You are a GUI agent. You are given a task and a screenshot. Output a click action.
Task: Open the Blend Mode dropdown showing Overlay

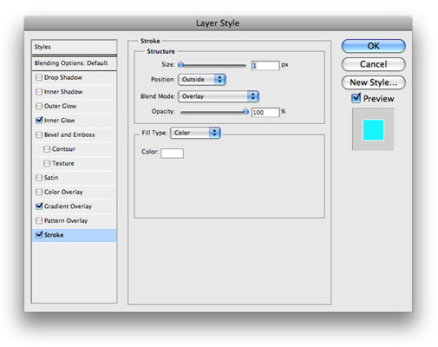pyautogui.click(x=219, y=96)
